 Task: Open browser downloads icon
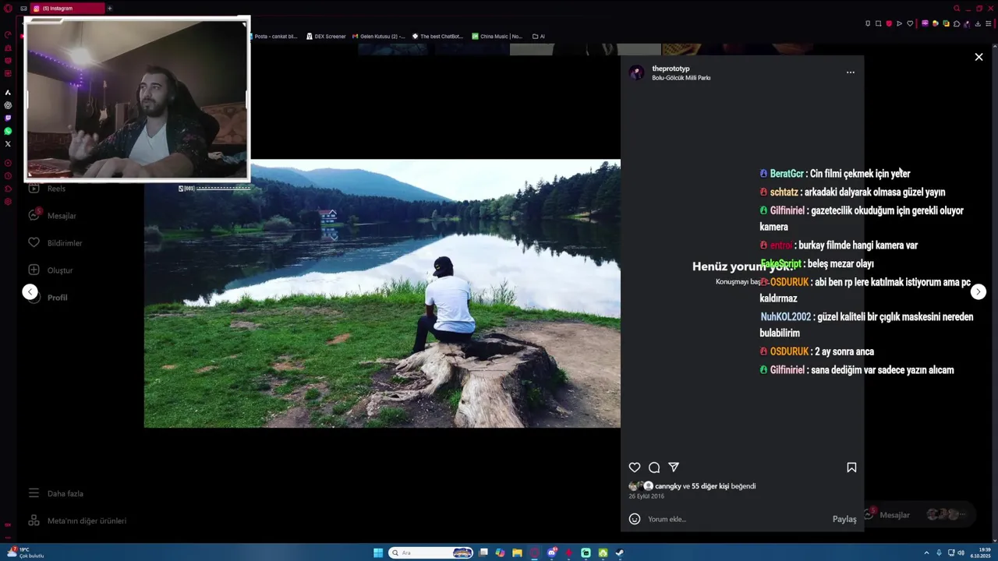tap(978, 23)
